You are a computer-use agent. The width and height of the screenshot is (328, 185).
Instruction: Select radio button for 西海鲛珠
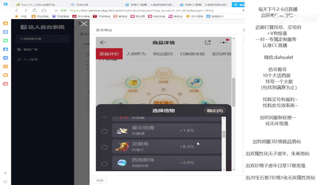[105, 163]
